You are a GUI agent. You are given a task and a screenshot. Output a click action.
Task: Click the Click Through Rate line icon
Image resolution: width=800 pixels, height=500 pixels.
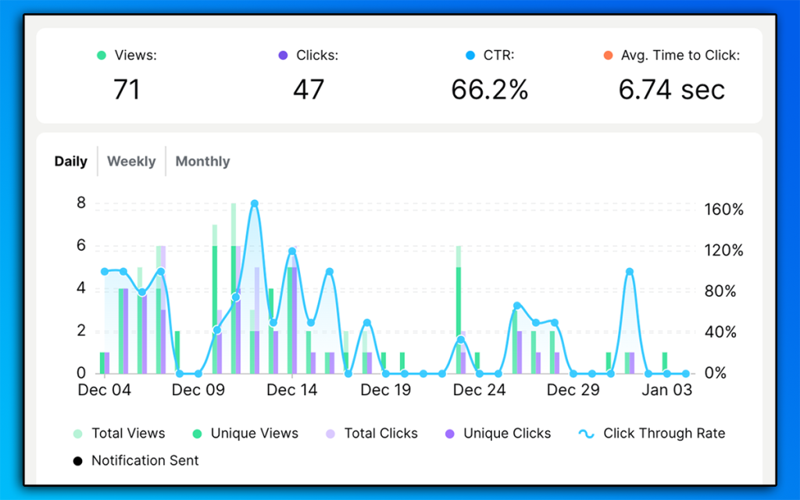tap(586, 434)
